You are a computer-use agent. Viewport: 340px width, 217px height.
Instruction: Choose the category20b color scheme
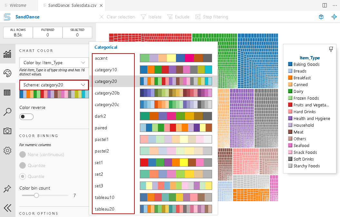click(x=153, y=93)
